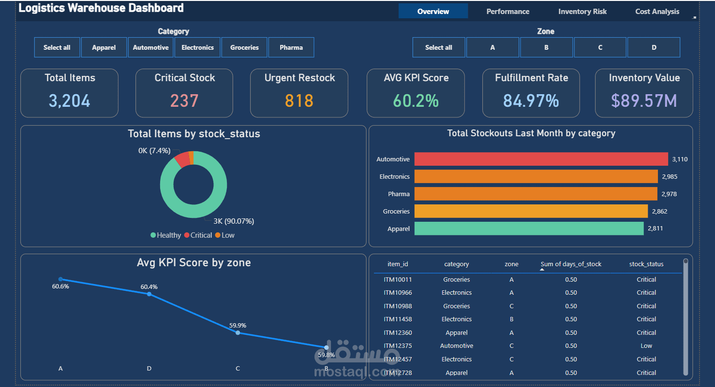
Task: Select ITM10966 in the table
Action: (x=398, y=292)
